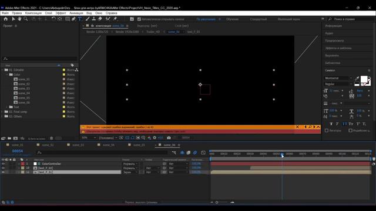
Task: Open the viewer resolution dropdown
Action: click(x=108, y=138)
